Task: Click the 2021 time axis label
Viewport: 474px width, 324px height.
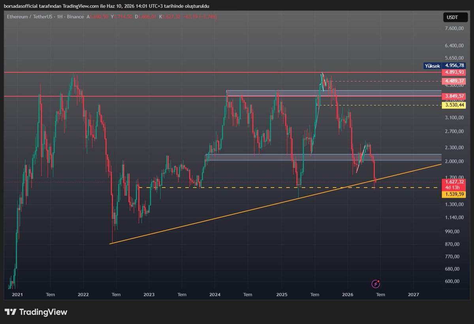Action: 17,294
